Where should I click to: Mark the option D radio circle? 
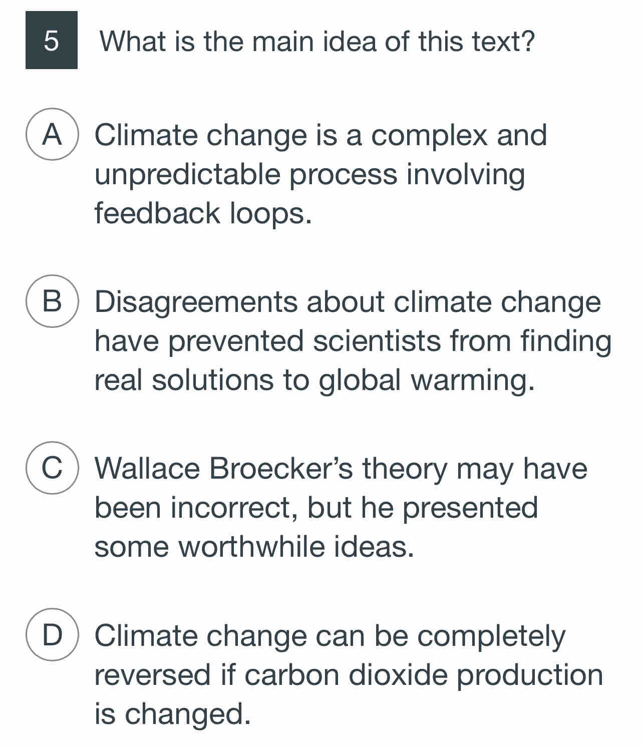click(x=52, y=634)
